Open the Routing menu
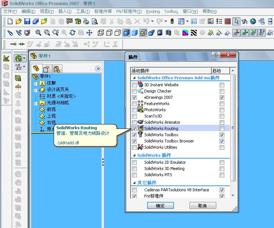Viewport: 274px width, 228px height. pyautogui.click(x=153, y=11)
